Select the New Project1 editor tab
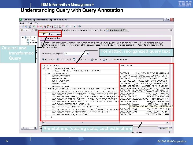This screenshot has width=193, height=145. pos(116,30)
